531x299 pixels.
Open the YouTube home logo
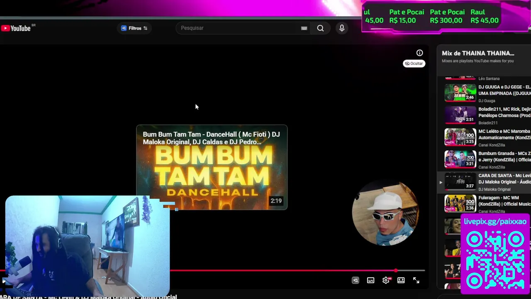pyautogui.click(x=16, y=28)
